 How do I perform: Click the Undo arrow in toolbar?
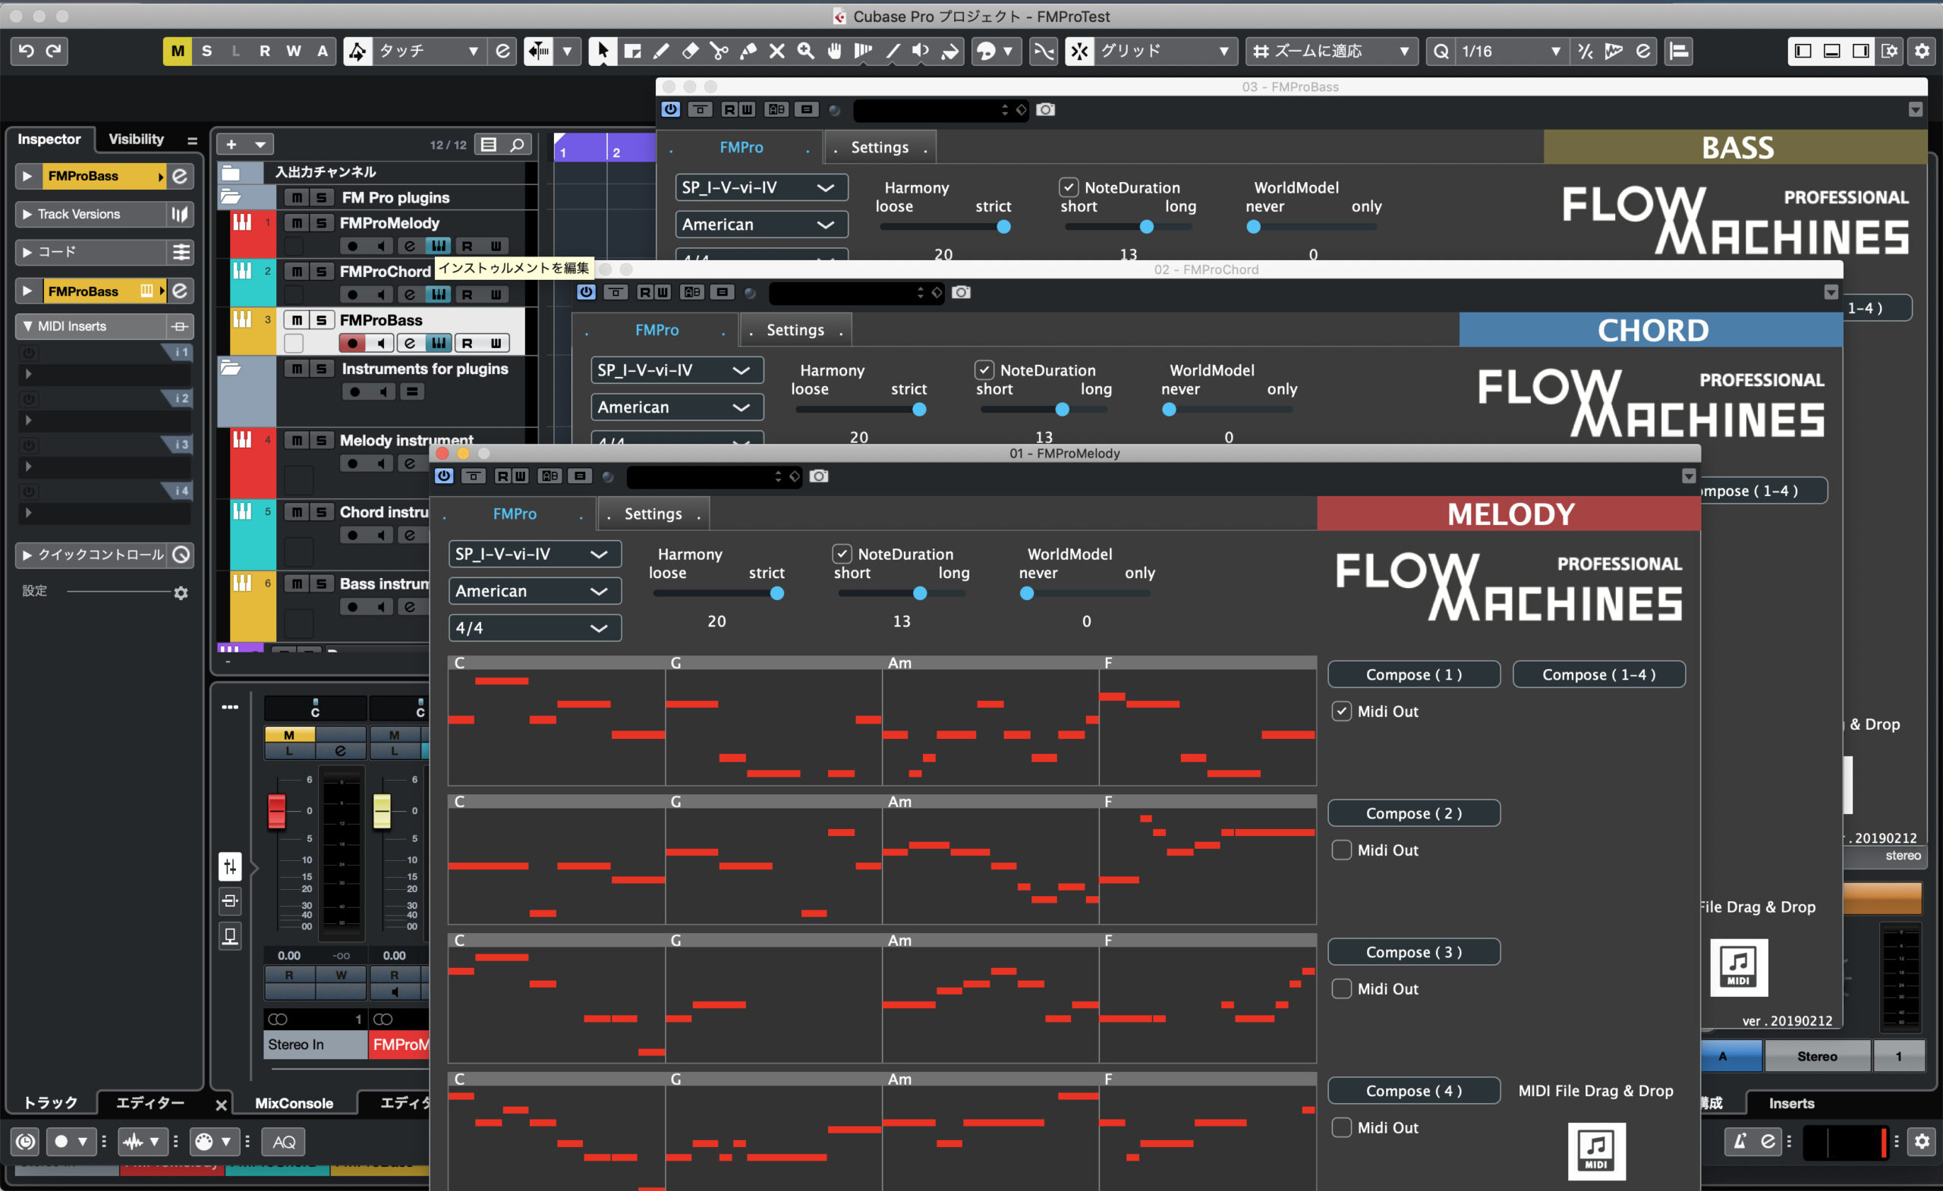pos(26,52)
